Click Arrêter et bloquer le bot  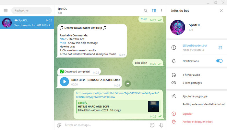[x=197, y=122]
